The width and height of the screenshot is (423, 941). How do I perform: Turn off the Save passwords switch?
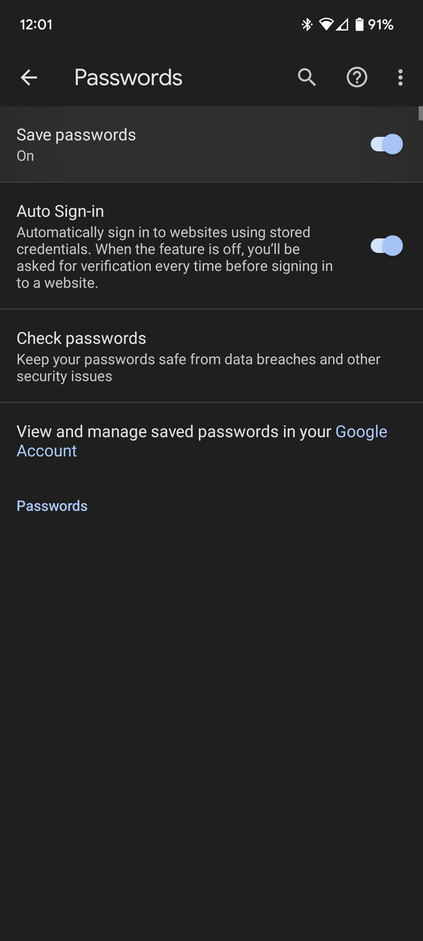(387, 144)
